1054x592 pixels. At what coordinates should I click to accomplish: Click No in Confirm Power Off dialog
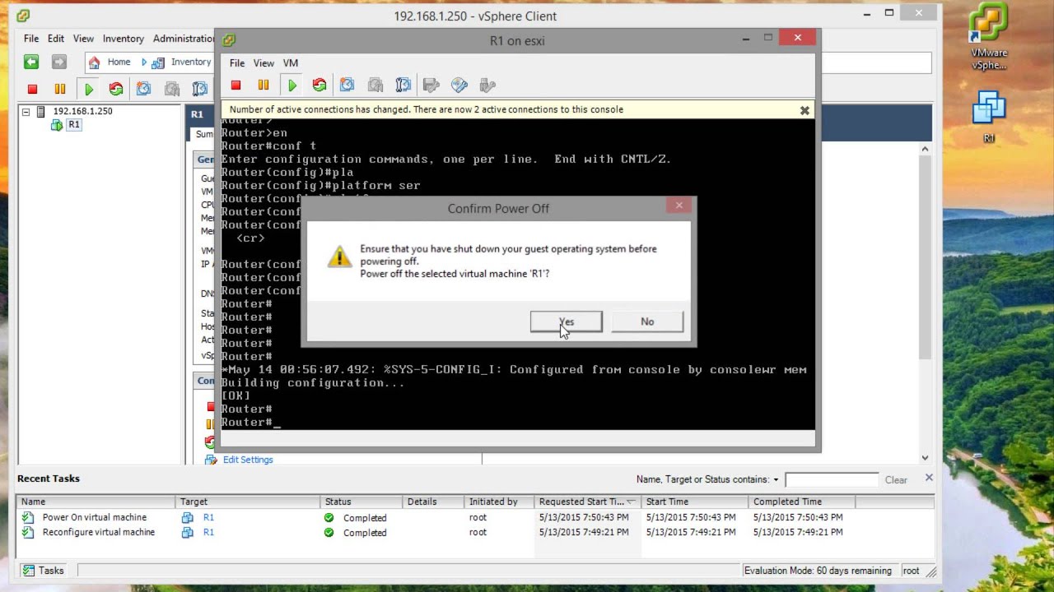647,321
